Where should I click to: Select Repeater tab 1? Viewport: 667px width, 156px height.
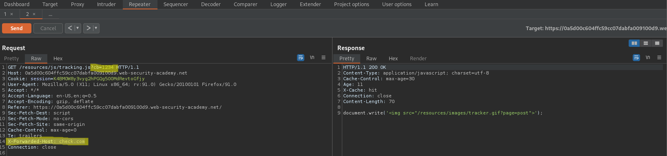(5, 14)
